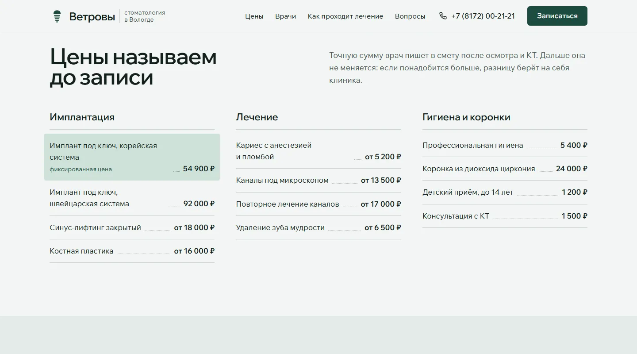Click the стоматология в Вологде tagline
637x354 pixels.
pos(145,16)
